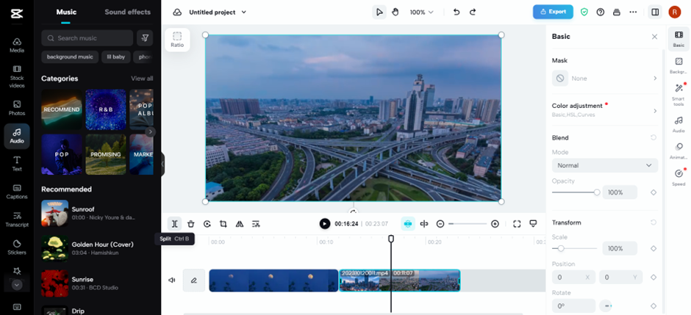Open Animation settings in right sidebar

click(x=679, y=151)
